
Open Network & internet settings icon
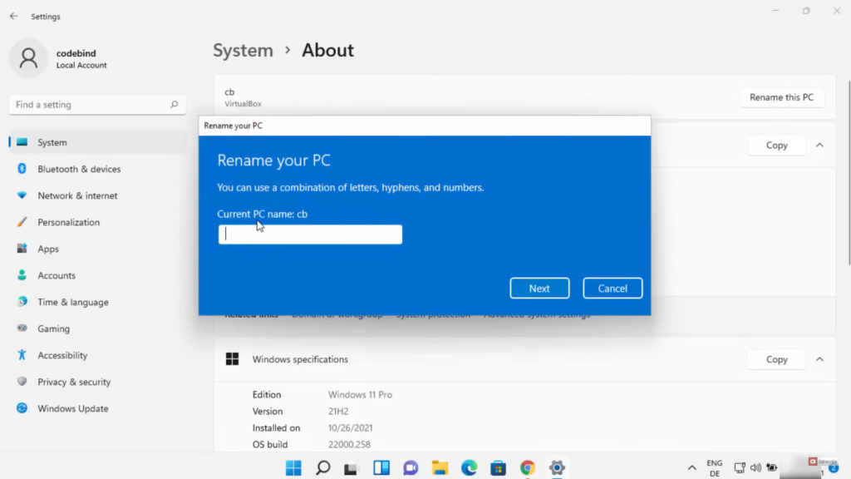coord(22,195)
